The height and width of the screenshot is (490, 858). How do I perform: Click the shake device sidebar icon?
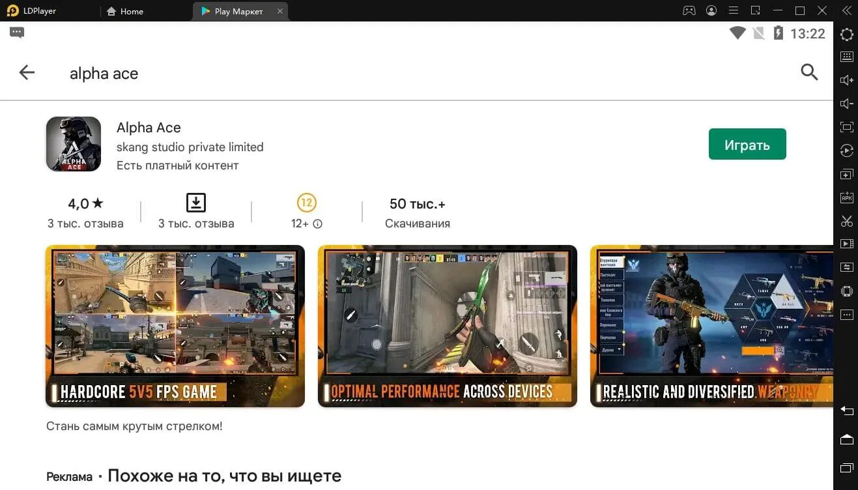pyautogui.click(x=847, y=291)
